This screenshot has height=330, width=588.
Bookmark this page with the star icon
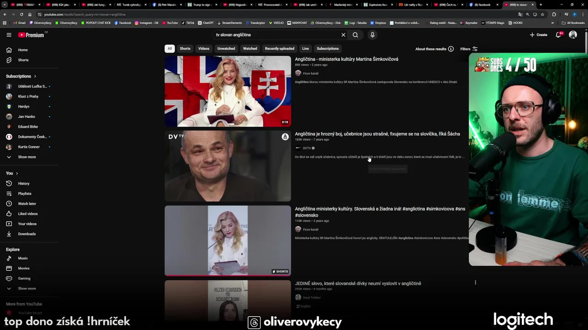point(542,14)
